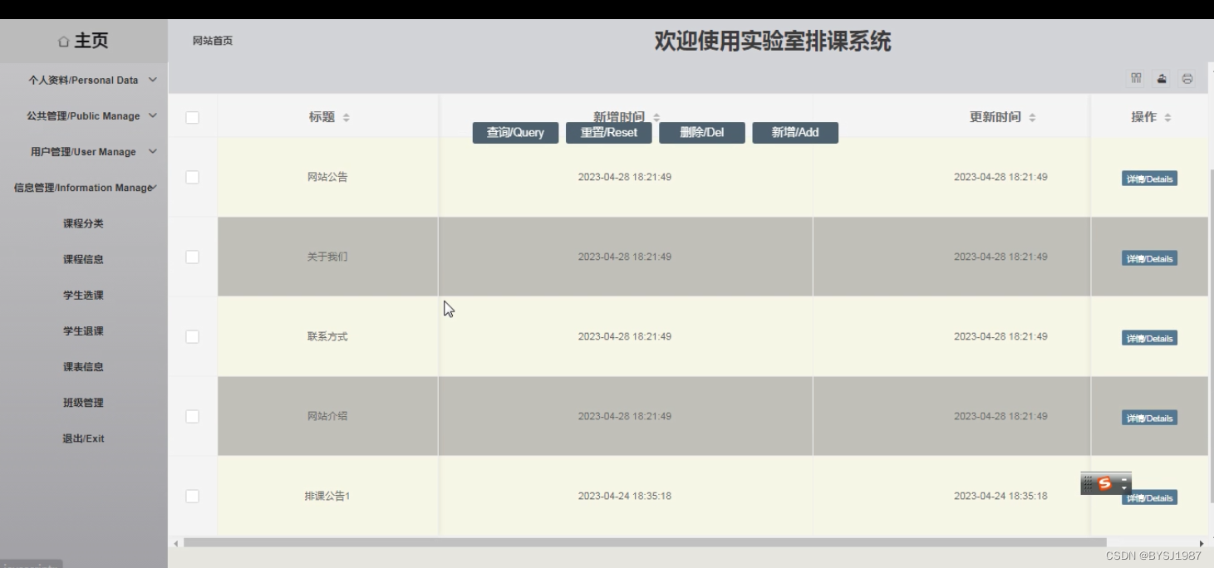Click the 查询/Query button
1214x568 pixels.
pos(515,133)
